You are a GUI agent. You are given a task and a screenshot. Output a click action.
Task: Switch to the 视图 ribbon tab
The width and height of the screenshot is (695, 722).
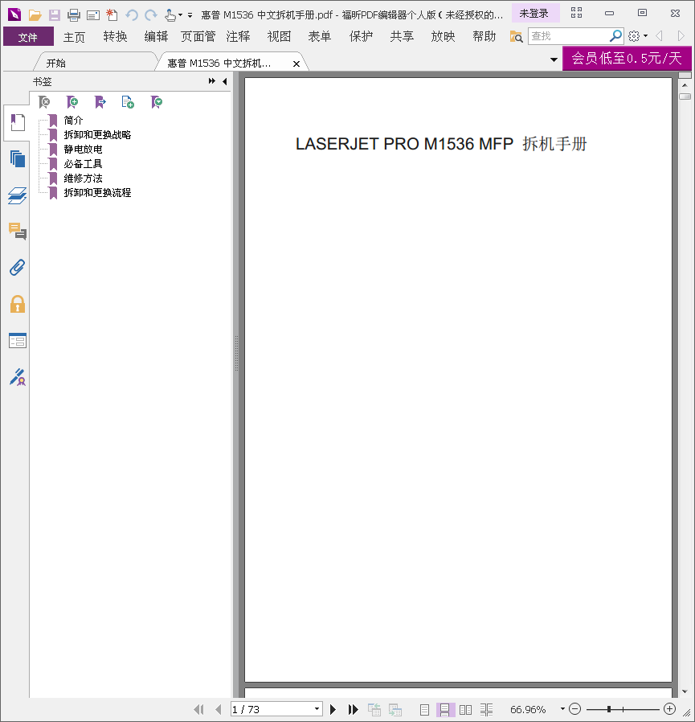(279, 37)
